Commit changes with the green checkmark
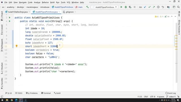The height and width of the screenshot is (102, 181). pyautogui.click(x=150, y=7)
